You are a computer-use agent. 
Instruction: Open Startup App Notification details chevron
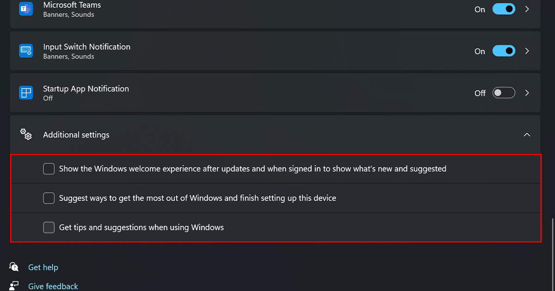coord(527,93)
